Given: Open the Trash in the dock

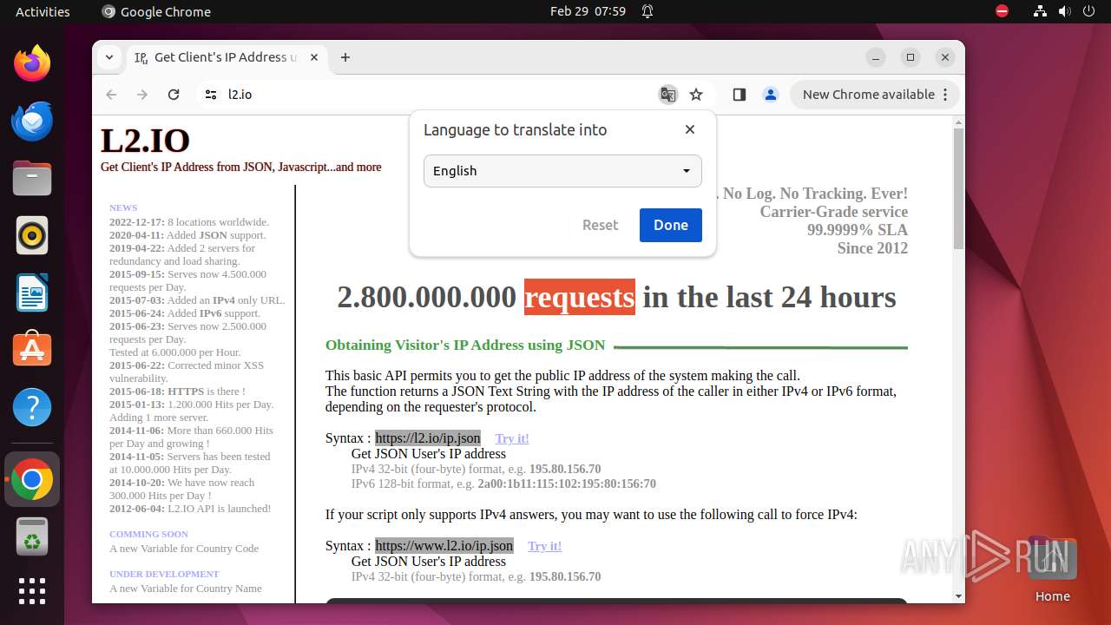Looking at the screenshot, I should pyautogui.click(x=32, y=536).
